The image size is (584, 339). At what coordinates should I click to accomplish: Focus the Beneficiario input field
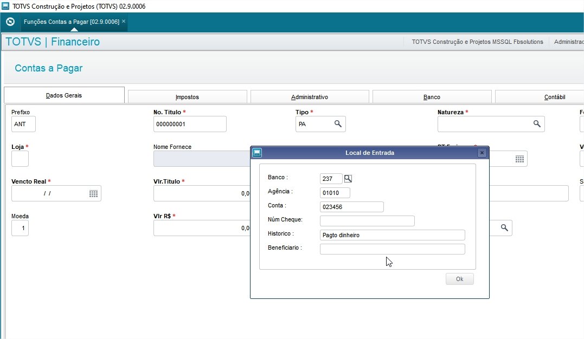click(x=393, y=249)
